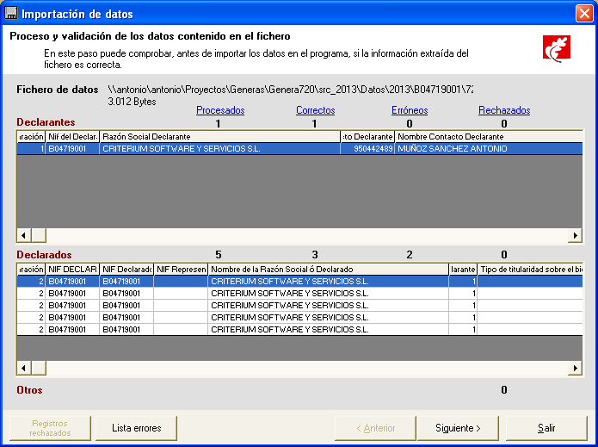Click the NIF Represen column header

pos(181,269)
